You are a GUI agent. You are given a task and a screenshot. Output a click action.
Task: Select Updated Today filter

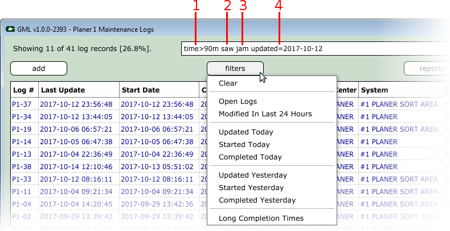[246, 132]
